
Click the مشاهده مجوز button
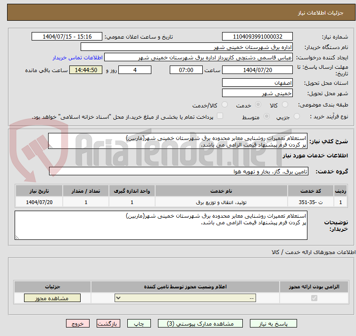point(52,298)
